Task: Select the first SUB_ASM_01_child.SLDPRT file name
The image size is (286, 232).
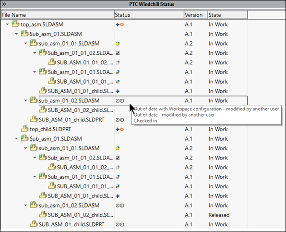Action: pyautogui.click(x=71, y=120)
